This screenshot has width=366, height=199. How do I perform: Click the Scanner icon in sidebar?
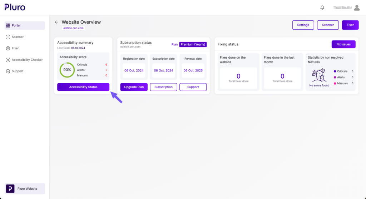[8, 37]
